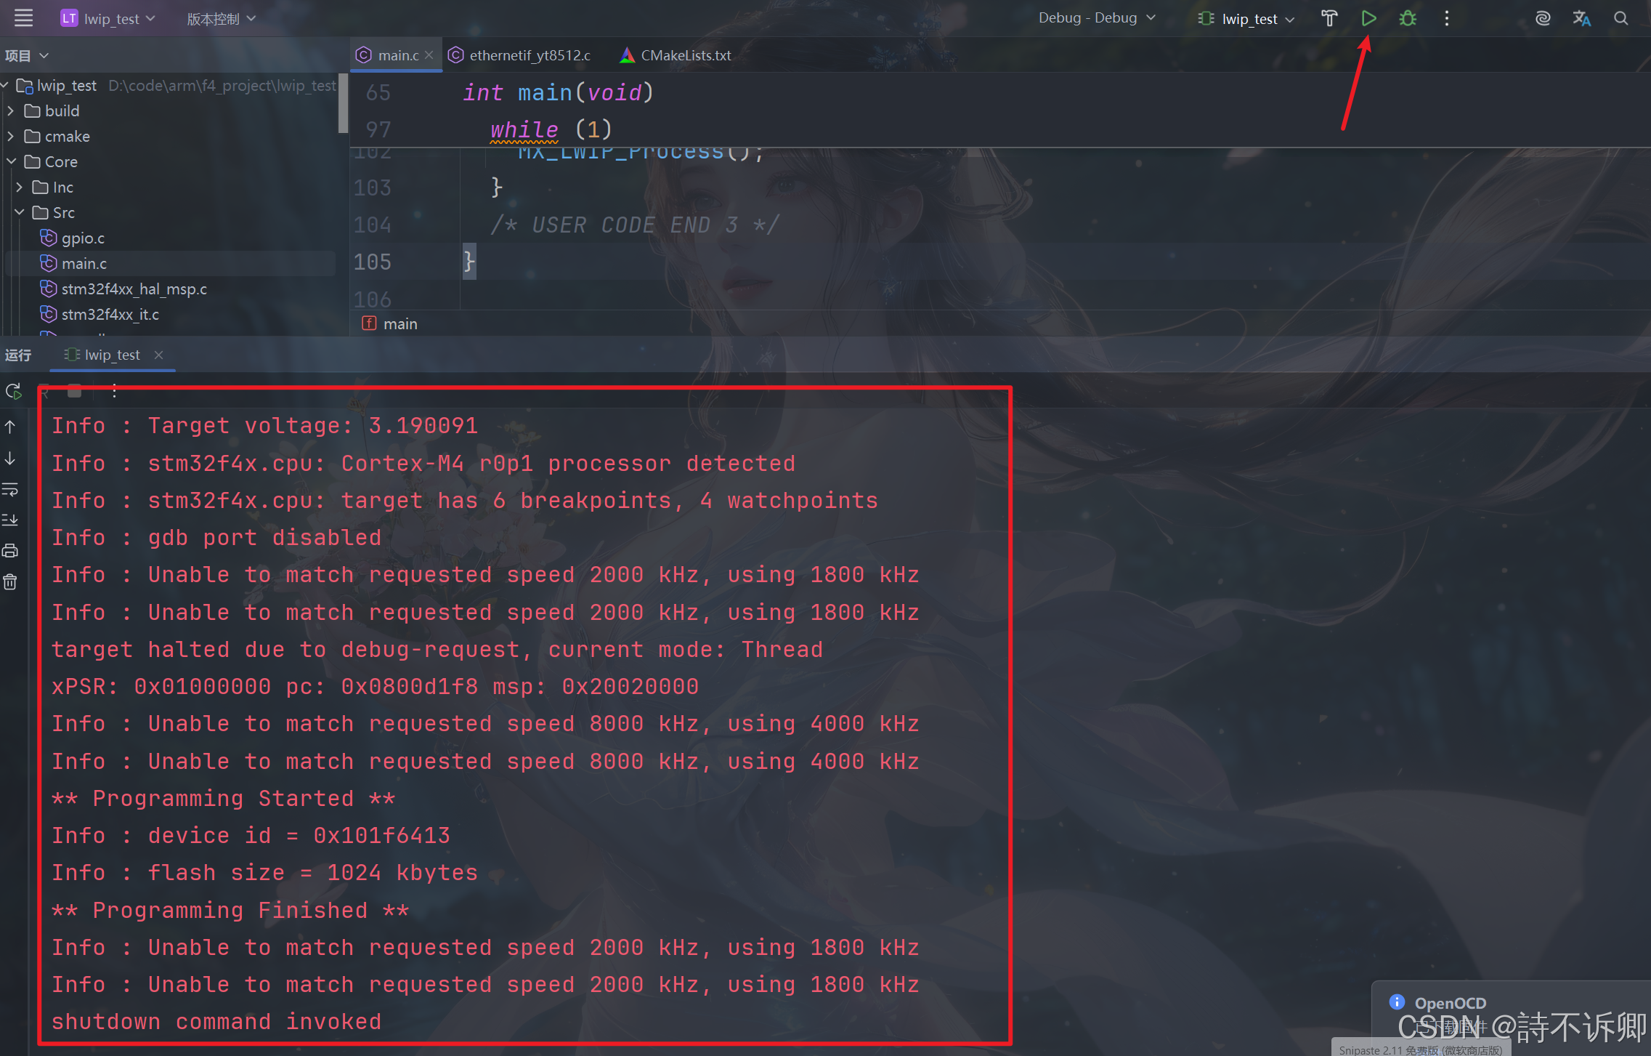
Task: Click the translate icon in top toolbar
Action: point(1582,19)
